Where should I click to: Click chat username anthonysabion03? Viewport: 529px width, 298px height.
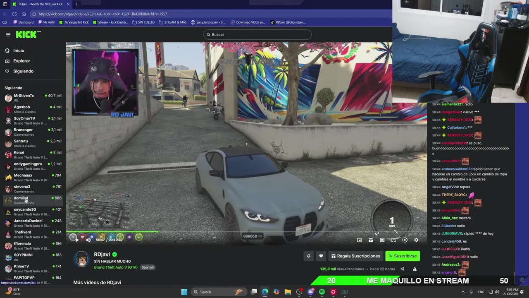[456, 169]
